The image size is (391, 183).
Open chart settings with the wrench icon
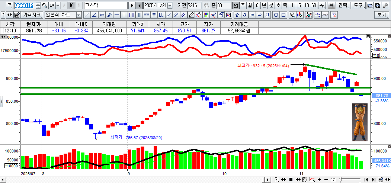click(x=385, y=6)
